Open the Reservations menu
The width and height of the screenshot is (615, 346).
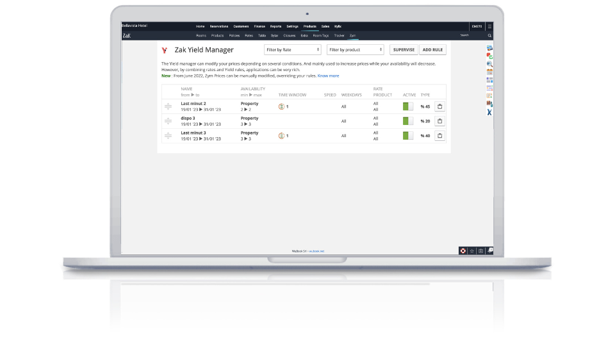coord(219,26)
